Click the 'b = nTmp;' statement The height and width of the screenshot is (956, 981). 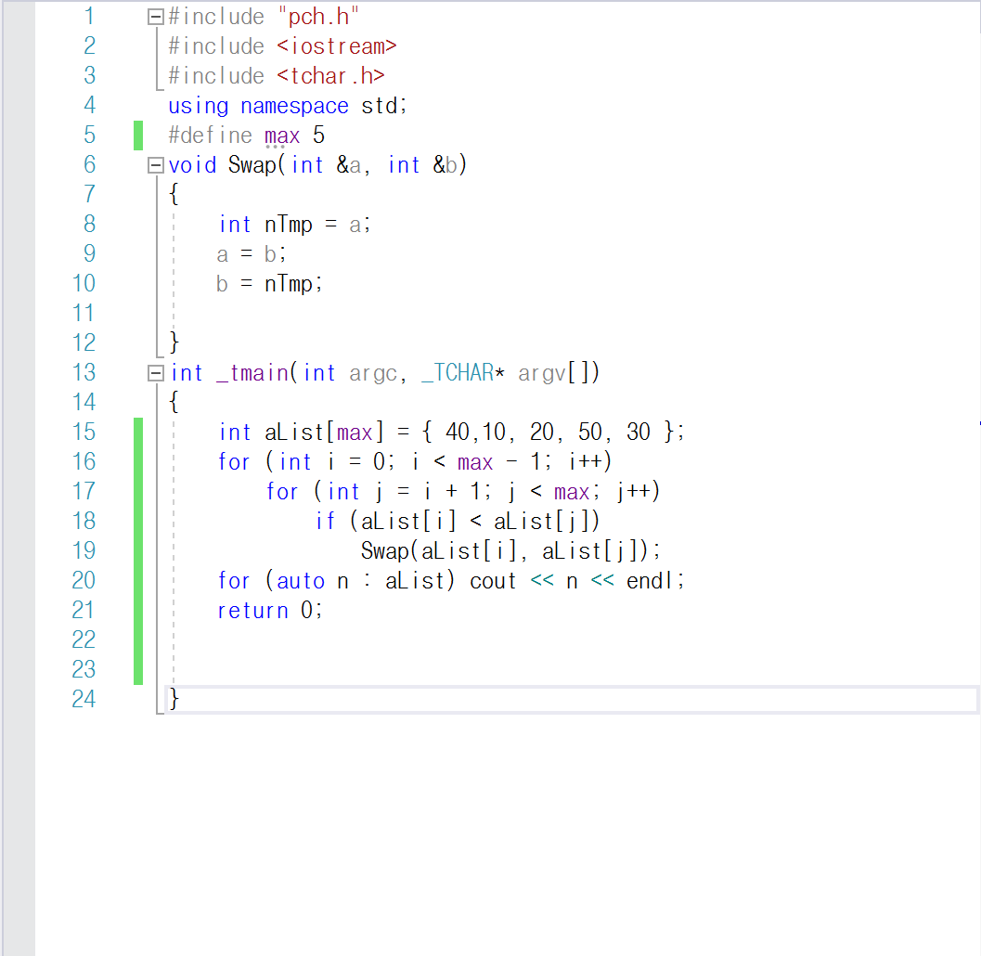pos(269,284)
